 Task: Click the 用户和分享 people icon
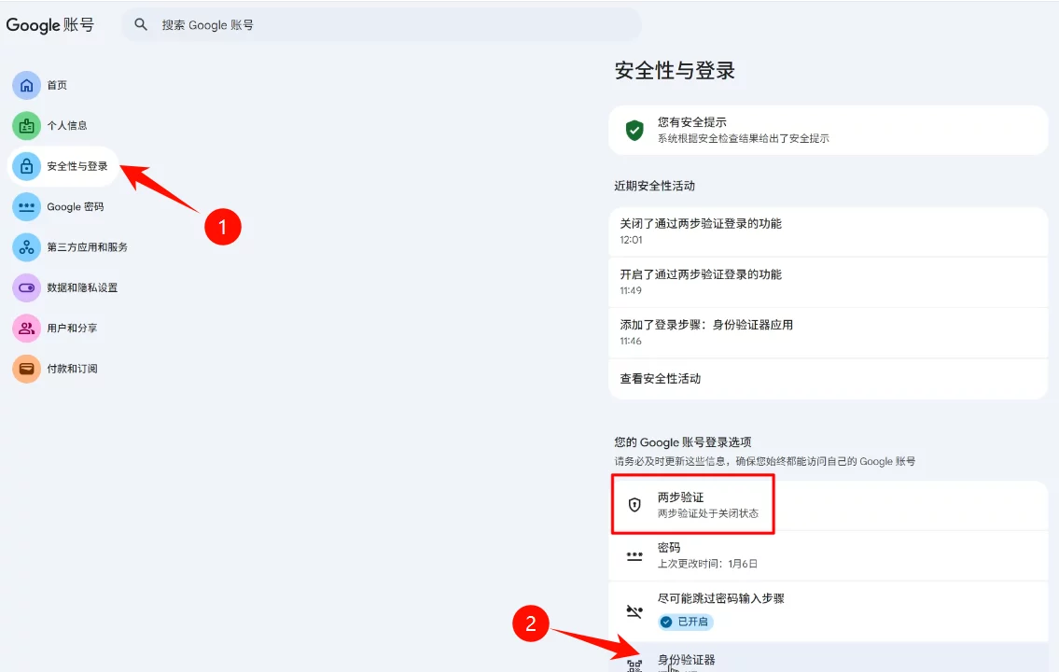click(x=27, y=328)
